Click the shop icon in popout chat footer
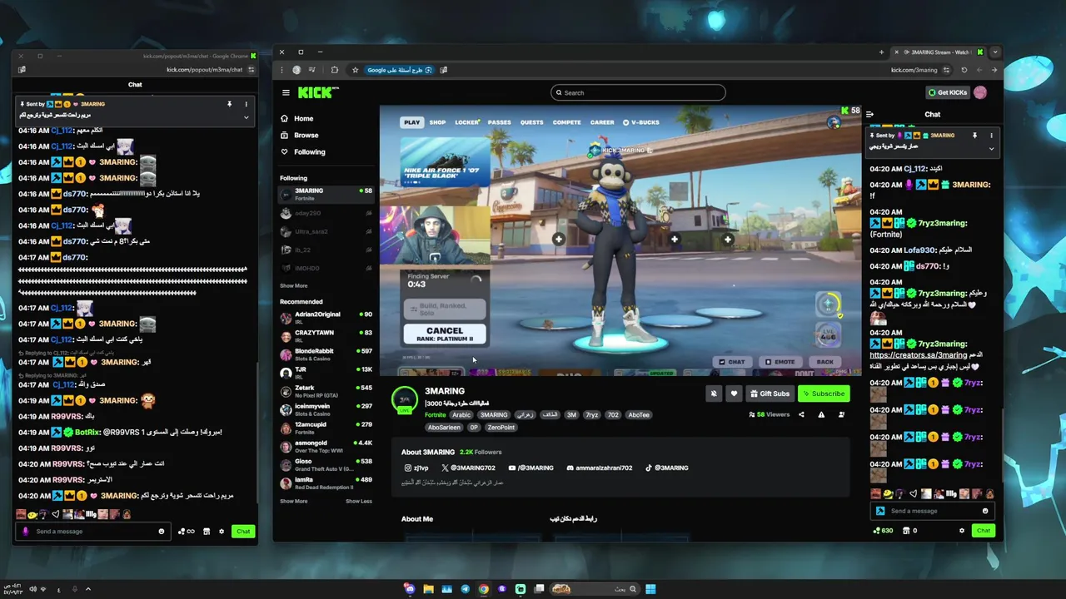This screenshot has height=599, width=1066. [207, 531]
